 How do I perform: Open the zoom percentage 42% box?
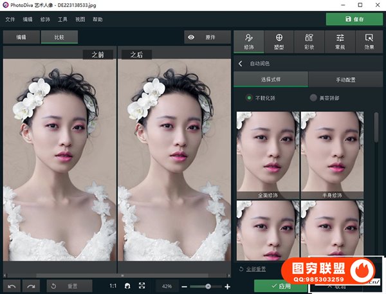(166, 286)
